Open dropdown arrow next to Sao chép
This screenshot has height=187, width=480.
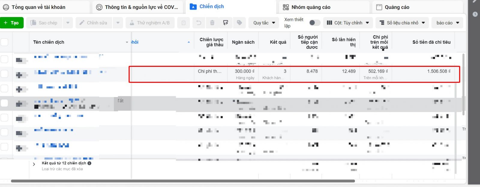point(68,23)
